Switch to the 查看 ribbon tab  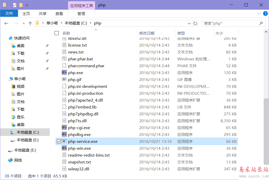coord(59,13)
